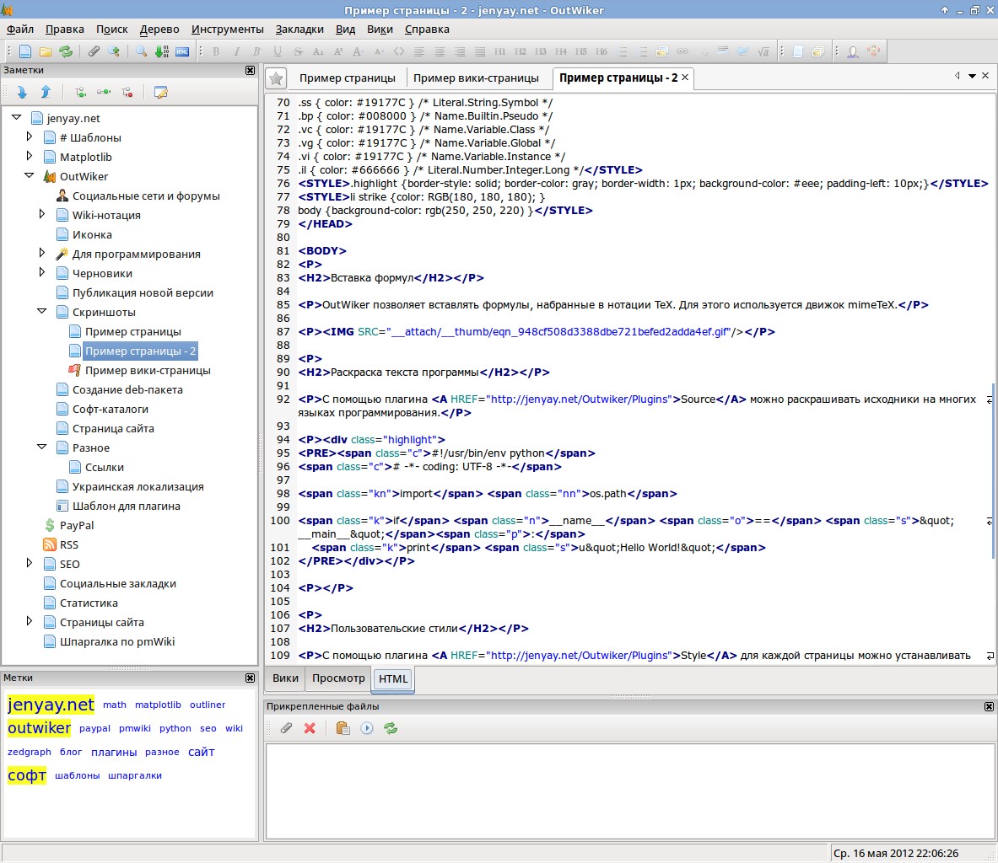998x863 pixels.
Task: Click the paperclip attach files toolbar icon
Action: pos(94,51)
